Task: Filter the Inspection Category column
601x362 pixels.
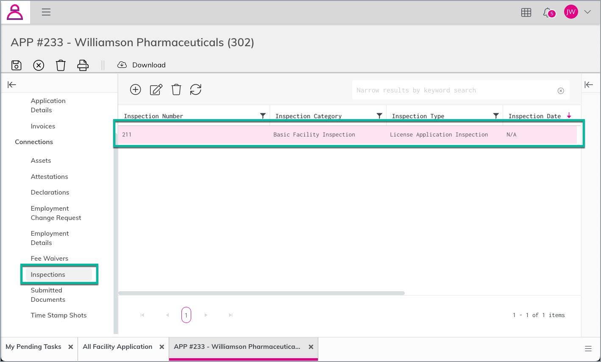Action: click(379, 116)
